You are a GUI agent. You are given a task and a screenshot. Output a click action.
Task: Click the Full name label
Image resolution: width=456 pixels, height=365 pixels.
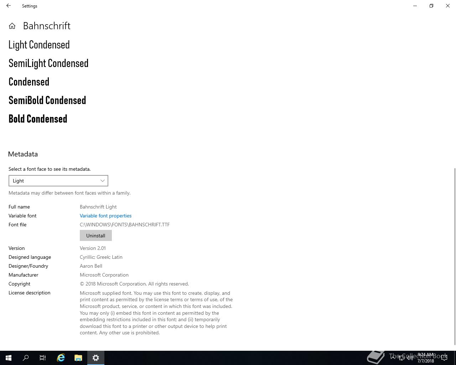19,207
